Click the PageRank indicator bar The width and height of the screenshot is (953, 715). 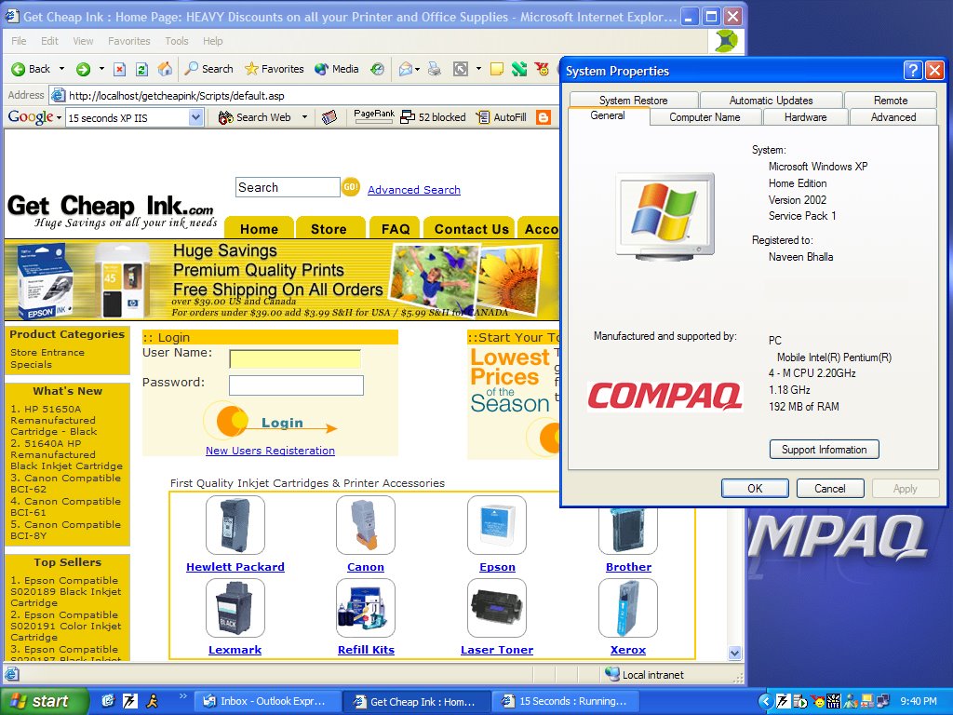374,116
